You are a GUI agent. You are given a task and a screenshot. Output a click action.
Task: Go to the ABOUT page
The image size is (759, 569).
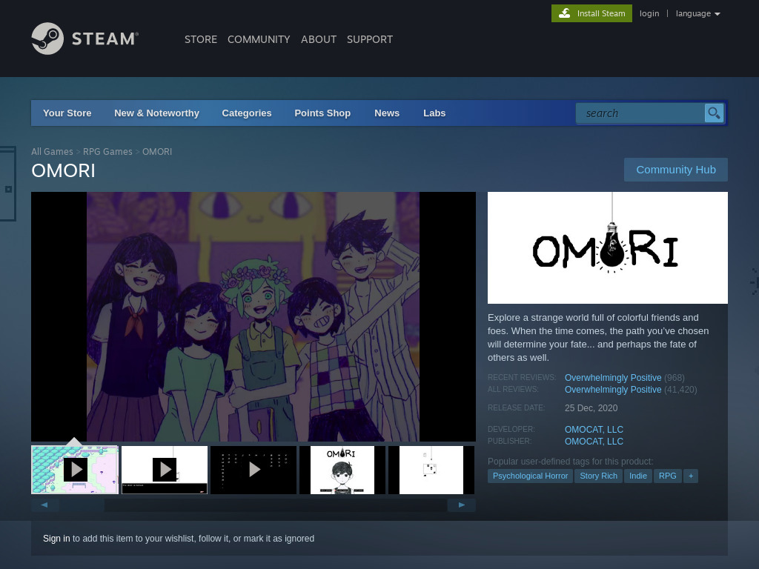click(319, 39)
